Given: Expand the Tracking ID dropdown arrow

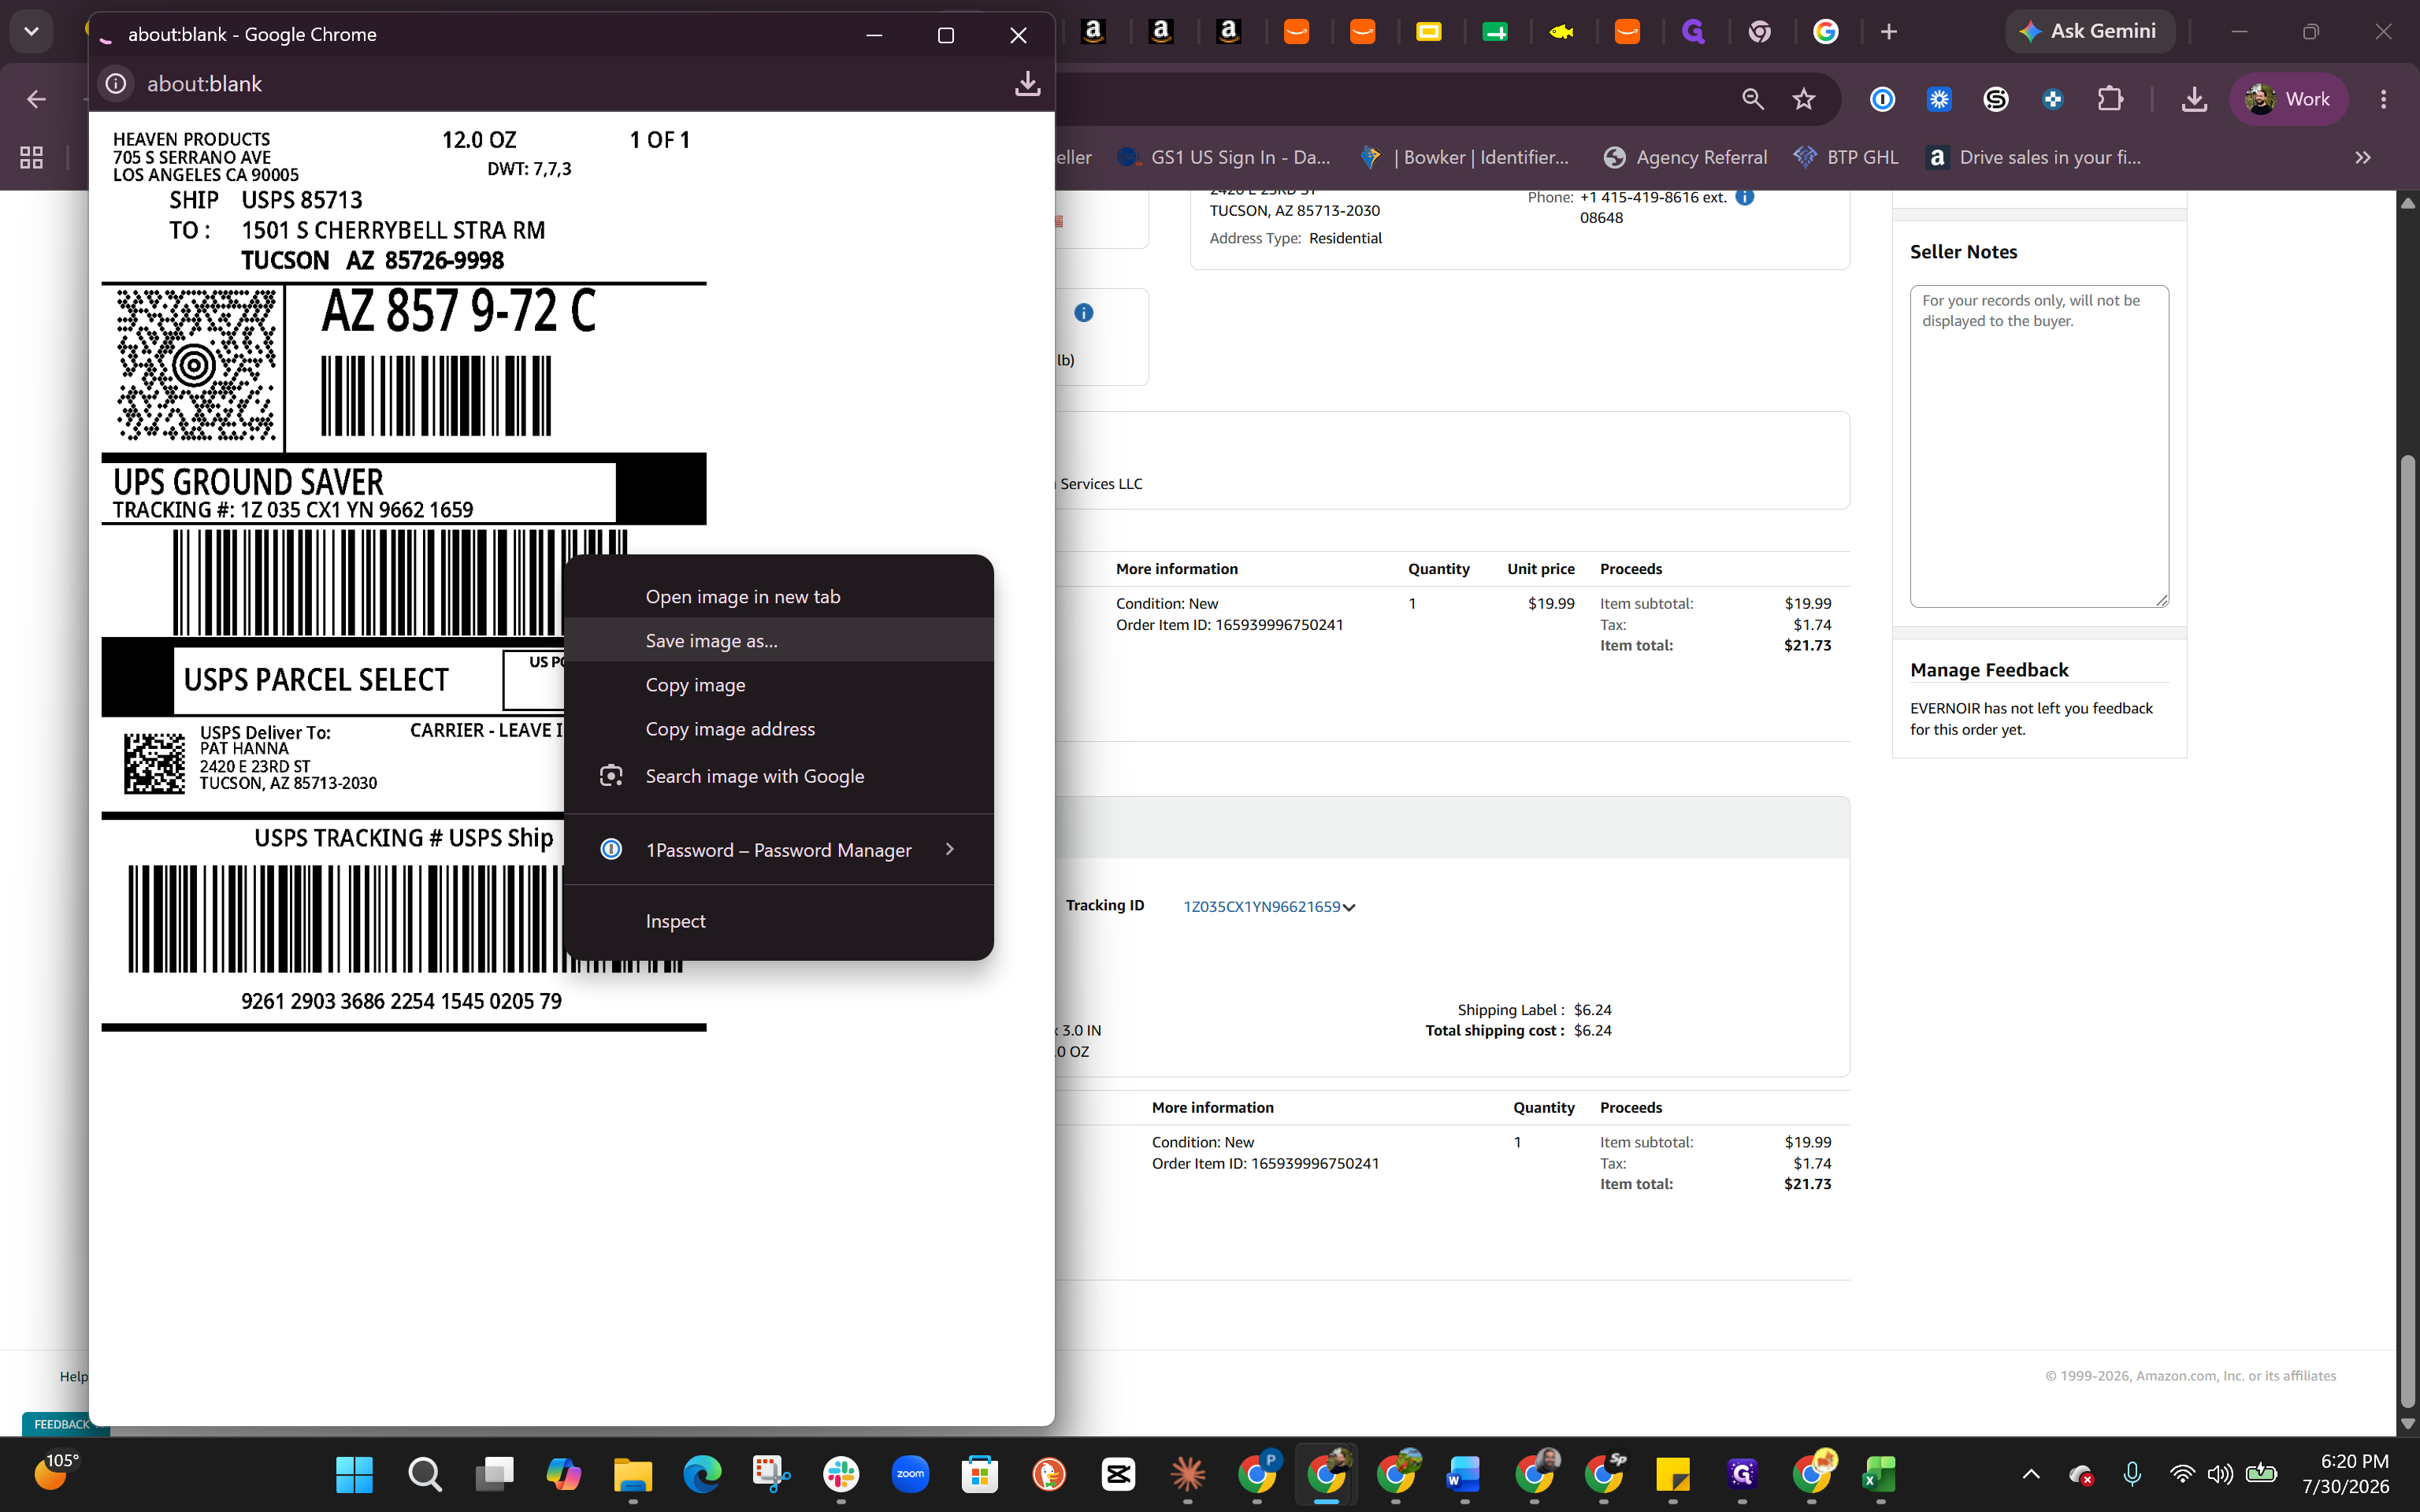Looking at the screenshot, I should pyautogui.click(x=1349, y=908).
